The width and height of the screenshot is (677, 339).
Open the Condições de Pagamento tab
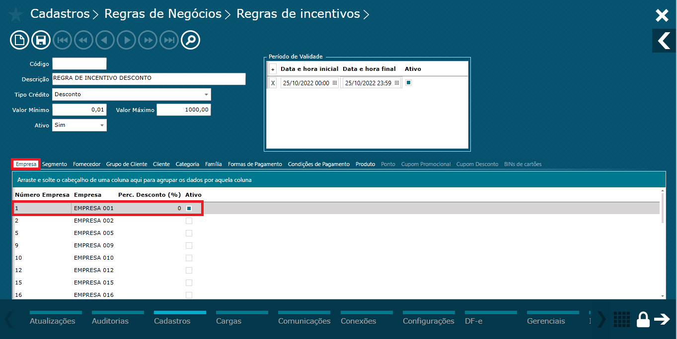click(319, 164)
